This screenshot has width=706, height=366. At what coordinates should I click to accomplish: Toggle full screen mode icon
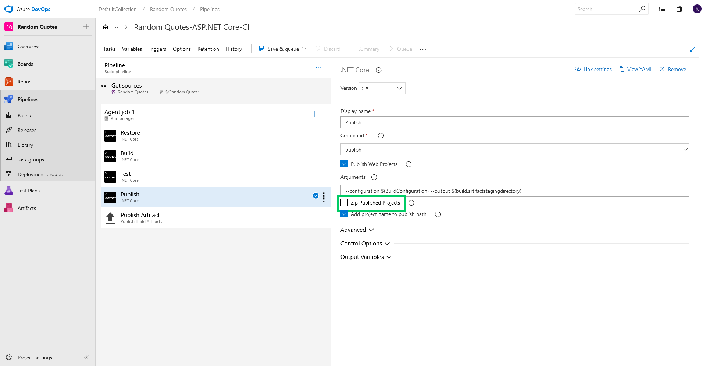693,49
